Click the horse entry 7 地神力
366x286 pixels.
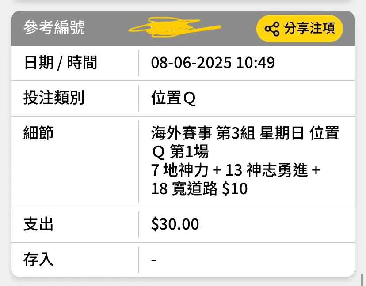click(x=179, y=170)
